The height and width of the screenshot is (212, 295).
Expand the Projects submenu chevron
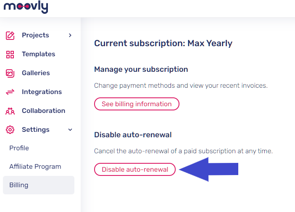point(70,35)
